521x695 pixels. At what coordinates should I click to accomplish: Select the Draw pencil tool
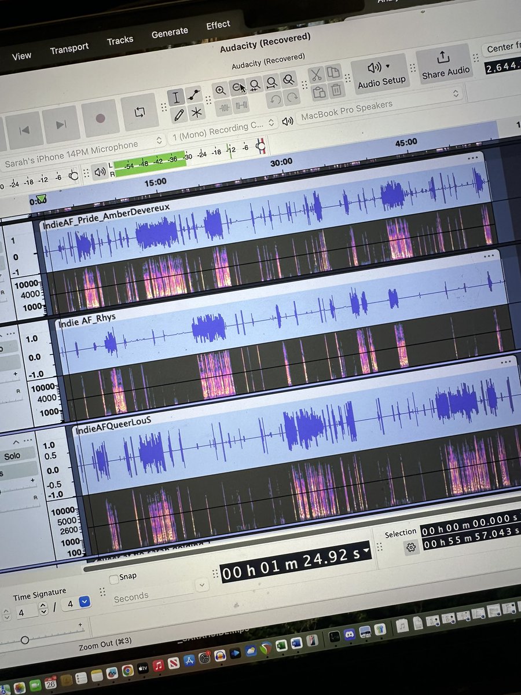[x=178, y=115]
